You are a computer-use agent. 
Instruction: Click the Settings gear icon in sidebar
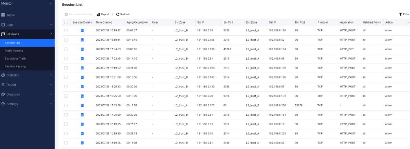[3, 104]
